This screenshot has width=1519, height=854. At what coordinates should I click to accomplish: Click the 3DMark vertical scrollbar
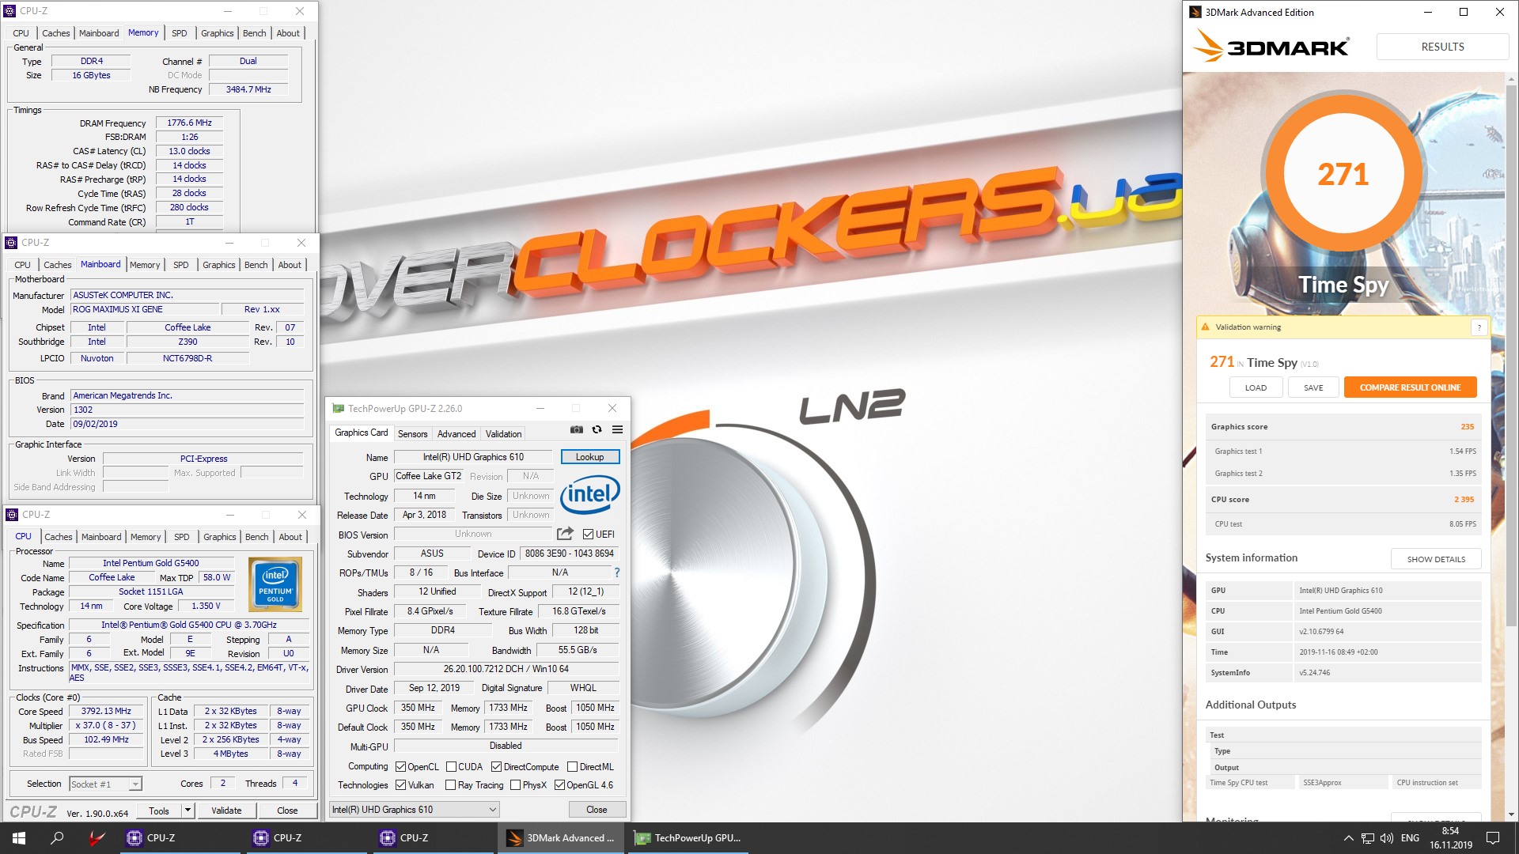pos(1511,356)
